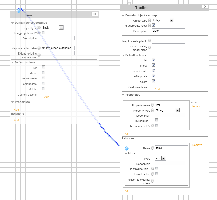Uncheck Is aggregate root for Testliste
Screen dimensions: 217x200
point(154,25)
